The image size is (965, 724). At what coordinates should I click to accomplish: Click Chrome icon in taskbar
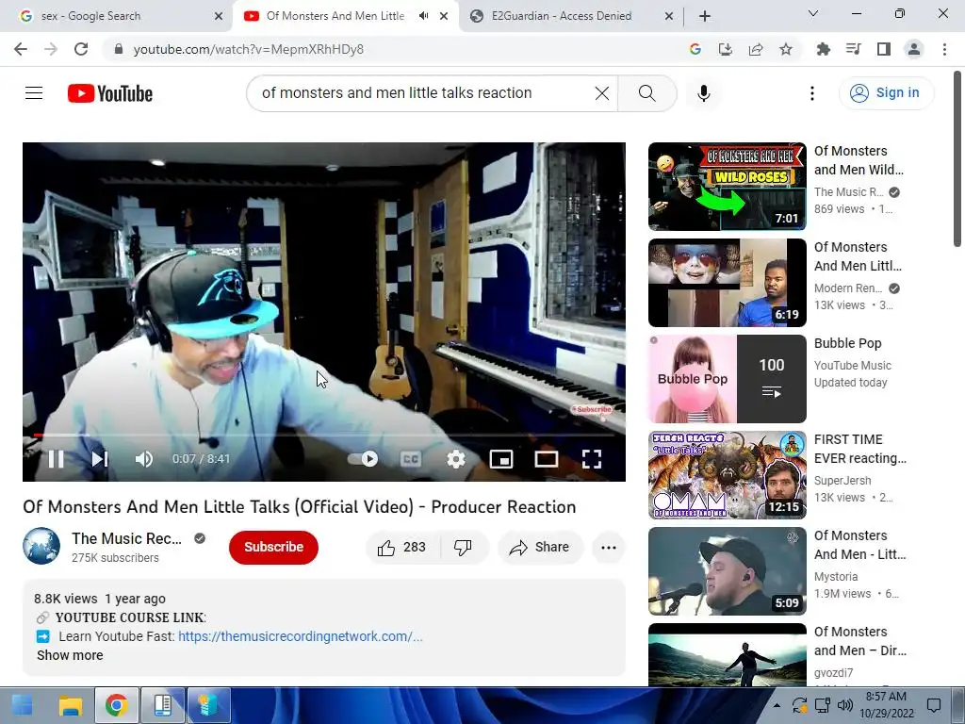[116, 705]
